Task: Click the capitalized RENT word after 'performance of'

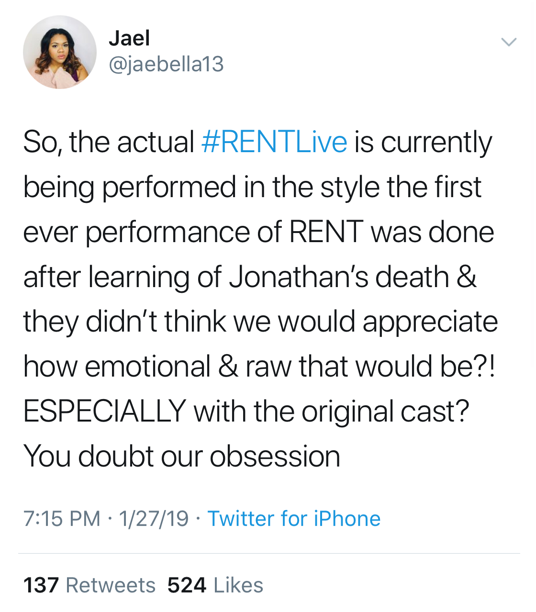Action: (x=325, y=232)
